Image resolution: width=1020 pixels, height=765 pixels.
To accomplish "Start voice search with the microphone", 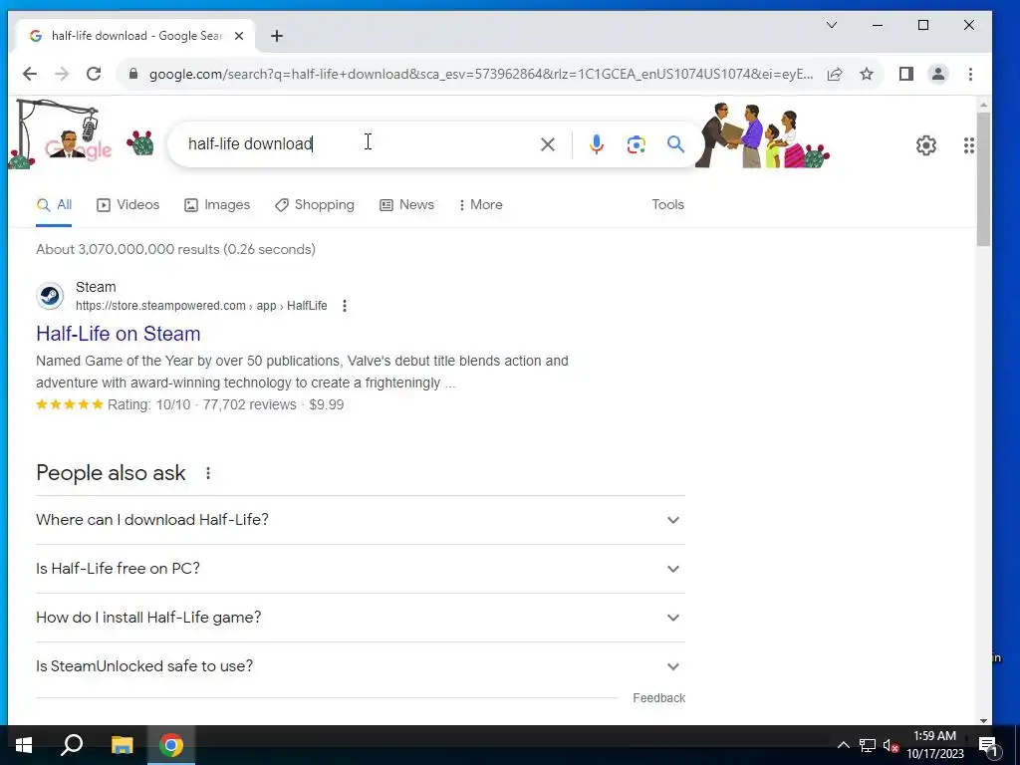I will tap(596, 144).
